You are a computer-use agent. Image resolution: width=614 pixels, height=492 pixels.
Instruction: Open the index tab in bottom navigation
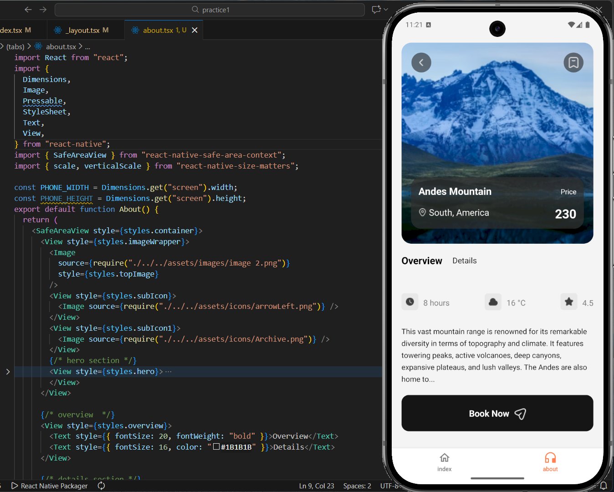tap(444, 462)
